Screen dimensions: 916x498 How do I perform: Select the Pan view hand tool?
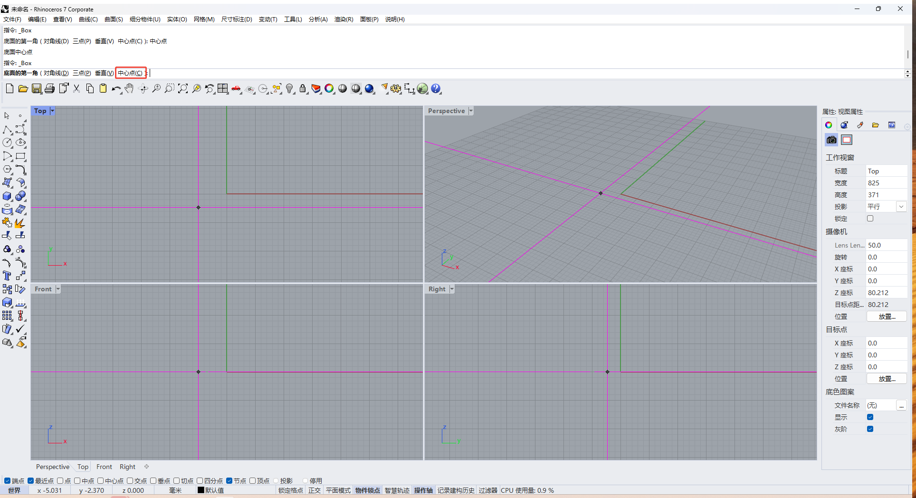tap(129, 89)
